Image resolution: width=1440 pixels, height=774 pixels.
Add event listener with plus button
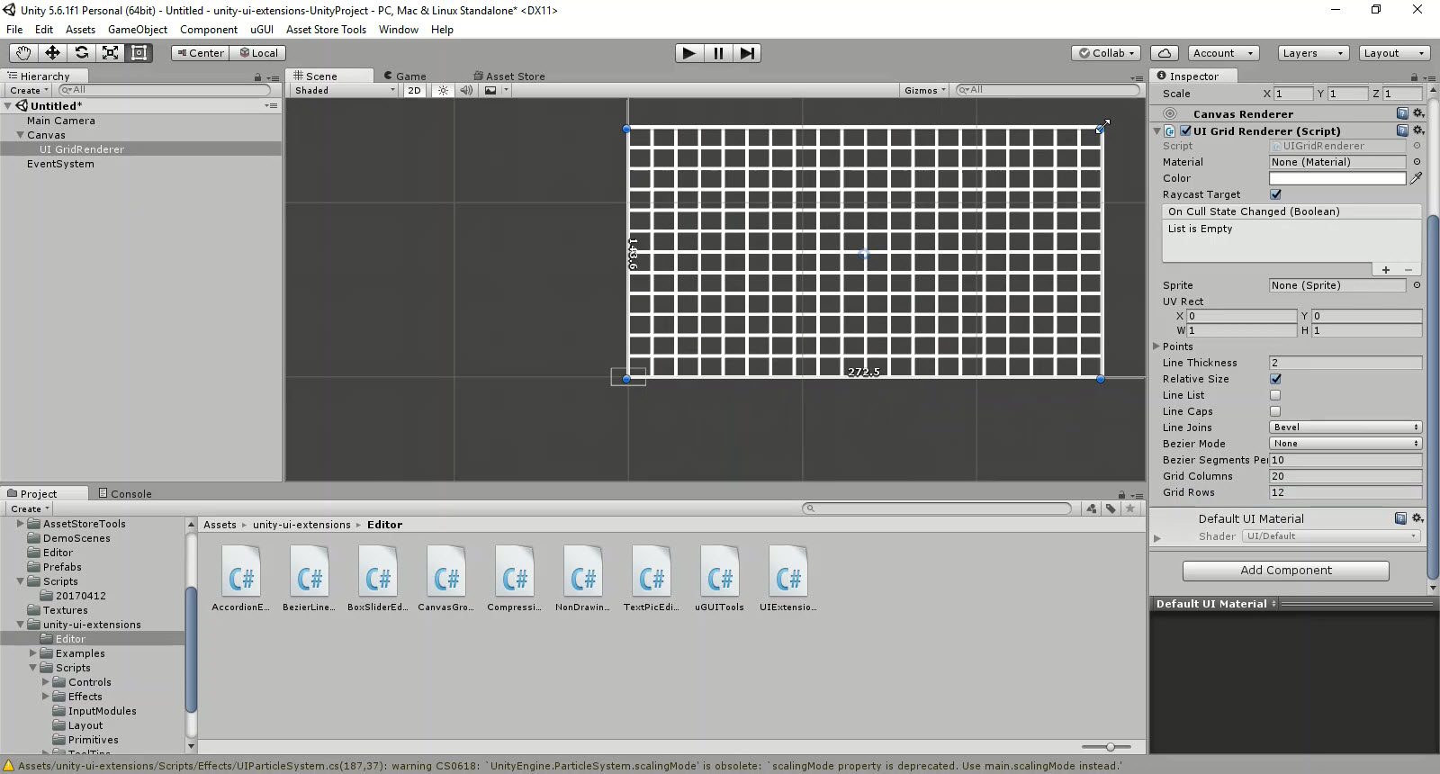pyautogui.click(x=1386, y=270)
